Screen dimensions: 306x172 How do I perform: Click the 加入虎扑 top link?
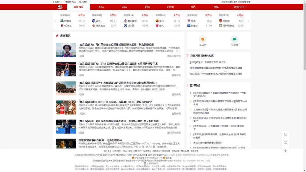point(83,2)
